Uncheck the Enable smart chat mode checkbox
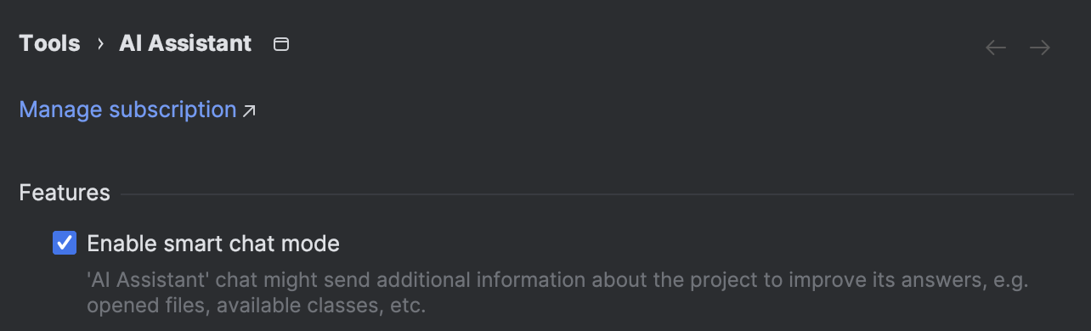 point(65,244)
